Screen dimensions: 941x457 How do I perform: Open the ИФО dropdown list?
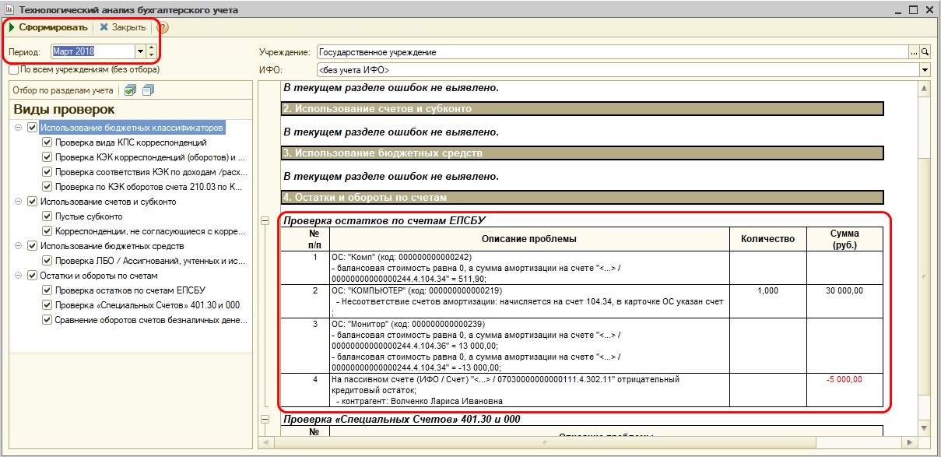point(925,71)
